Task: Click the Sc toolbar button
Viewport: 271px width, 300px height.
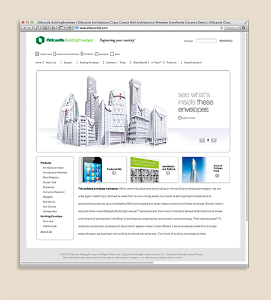Action: point(53,28)
